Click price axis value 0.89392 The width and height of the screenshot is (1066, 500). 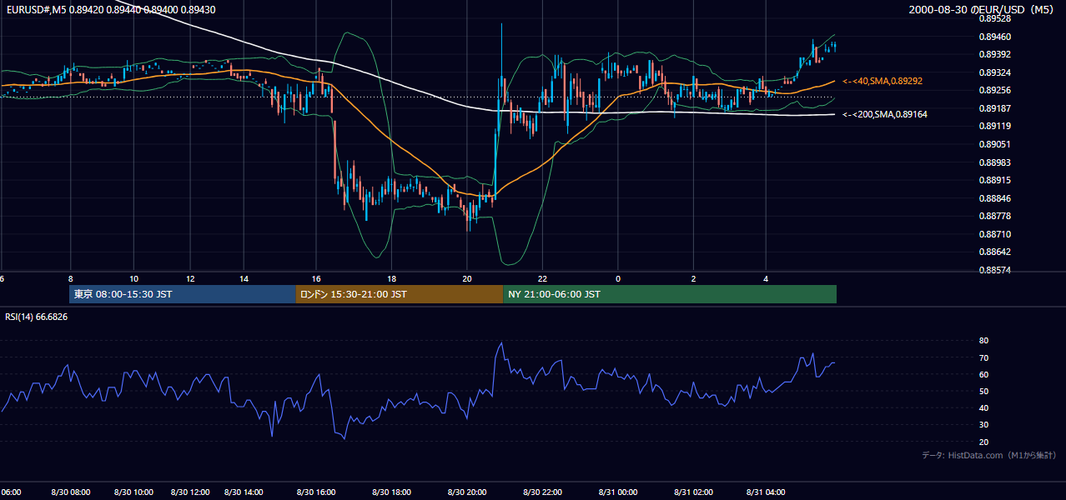[x=995, y=54]
